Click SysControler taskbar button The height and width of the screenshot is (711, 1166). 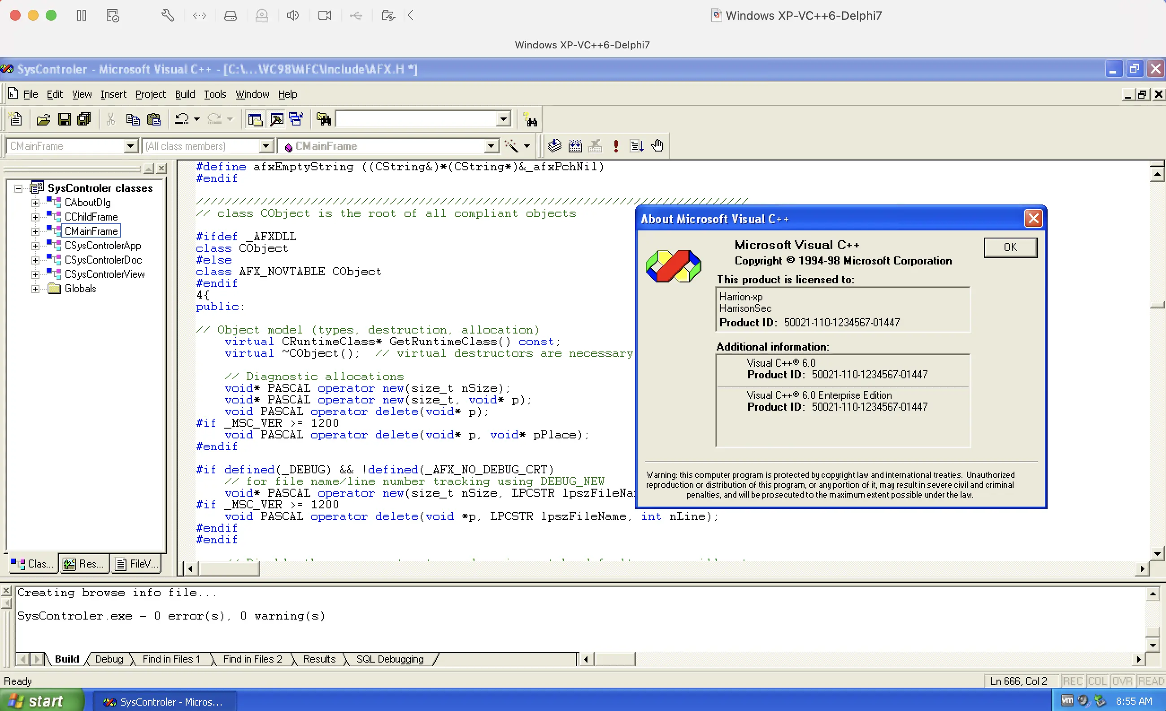coord(164,702)
